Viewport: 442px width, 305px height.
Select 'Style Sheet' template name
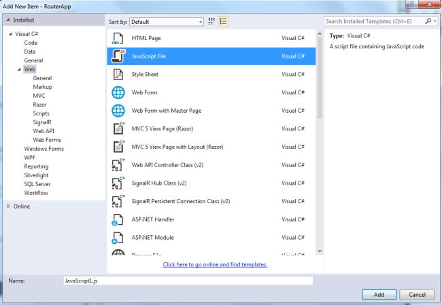pyautogui.click(x=145, y=74)
